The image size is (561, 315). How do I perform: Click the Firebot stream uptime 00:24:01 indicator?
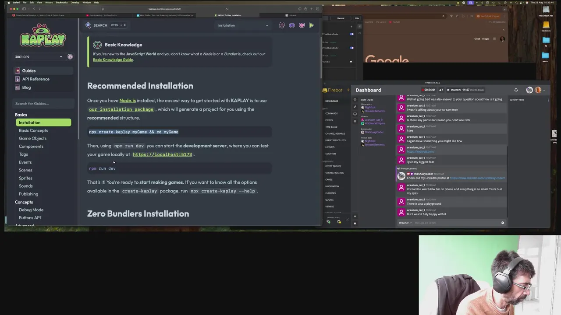point(430,90)
